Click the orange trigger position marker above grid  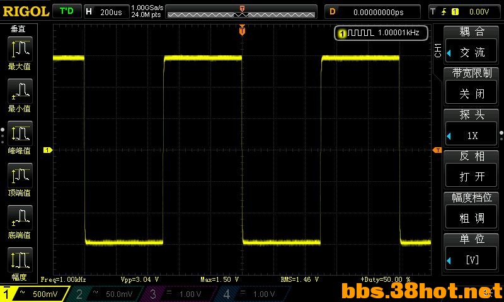[x=242, y=30]
